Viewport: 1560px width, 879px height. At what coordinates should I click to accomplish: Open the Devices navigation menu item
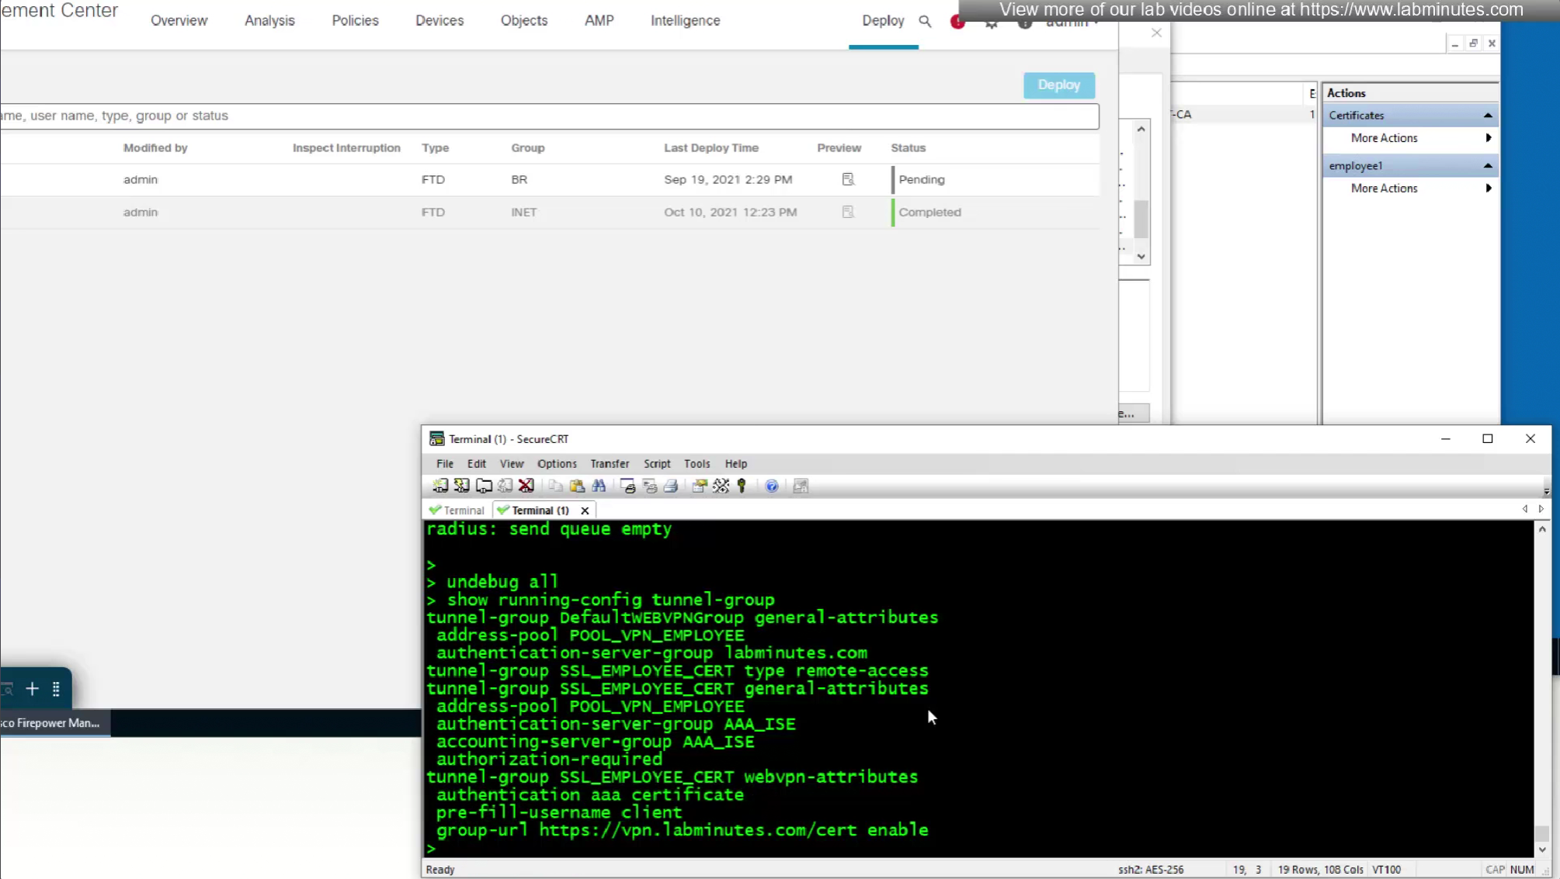[x=439, y=21]
